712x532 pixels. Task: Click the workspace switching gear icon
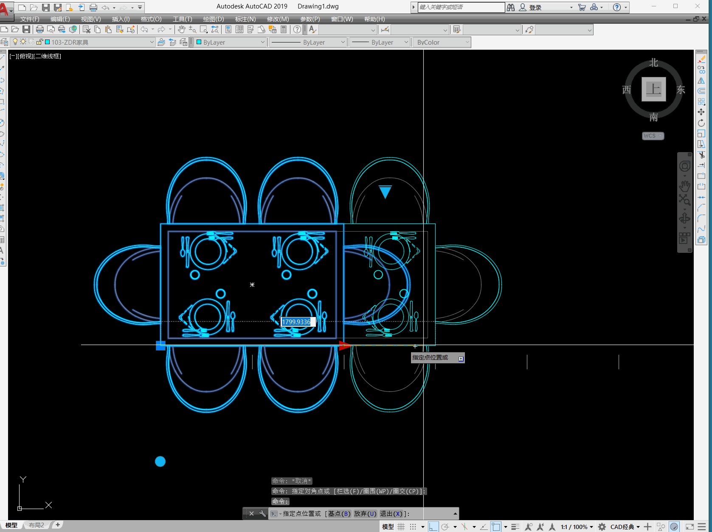[x=602, y=527]
